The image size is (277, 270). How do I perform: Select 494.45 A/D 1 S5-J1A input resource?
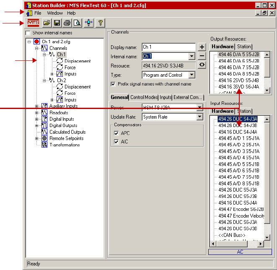coord(239,138)
